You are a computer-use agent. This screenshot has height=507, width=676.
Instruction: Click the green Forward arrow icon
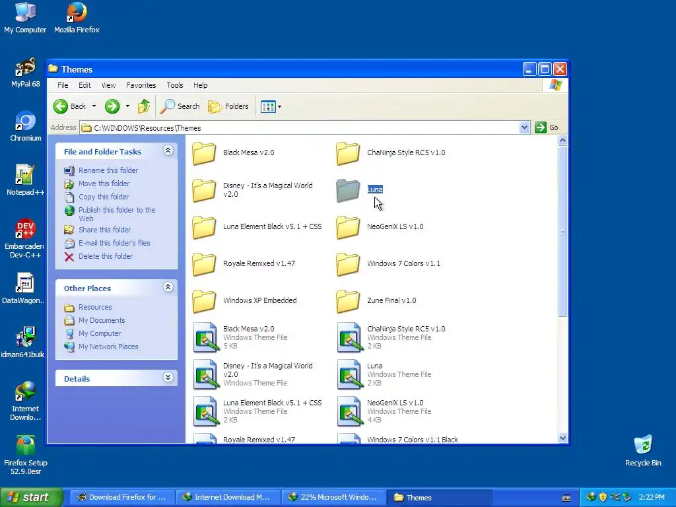(x=112, y=106)
